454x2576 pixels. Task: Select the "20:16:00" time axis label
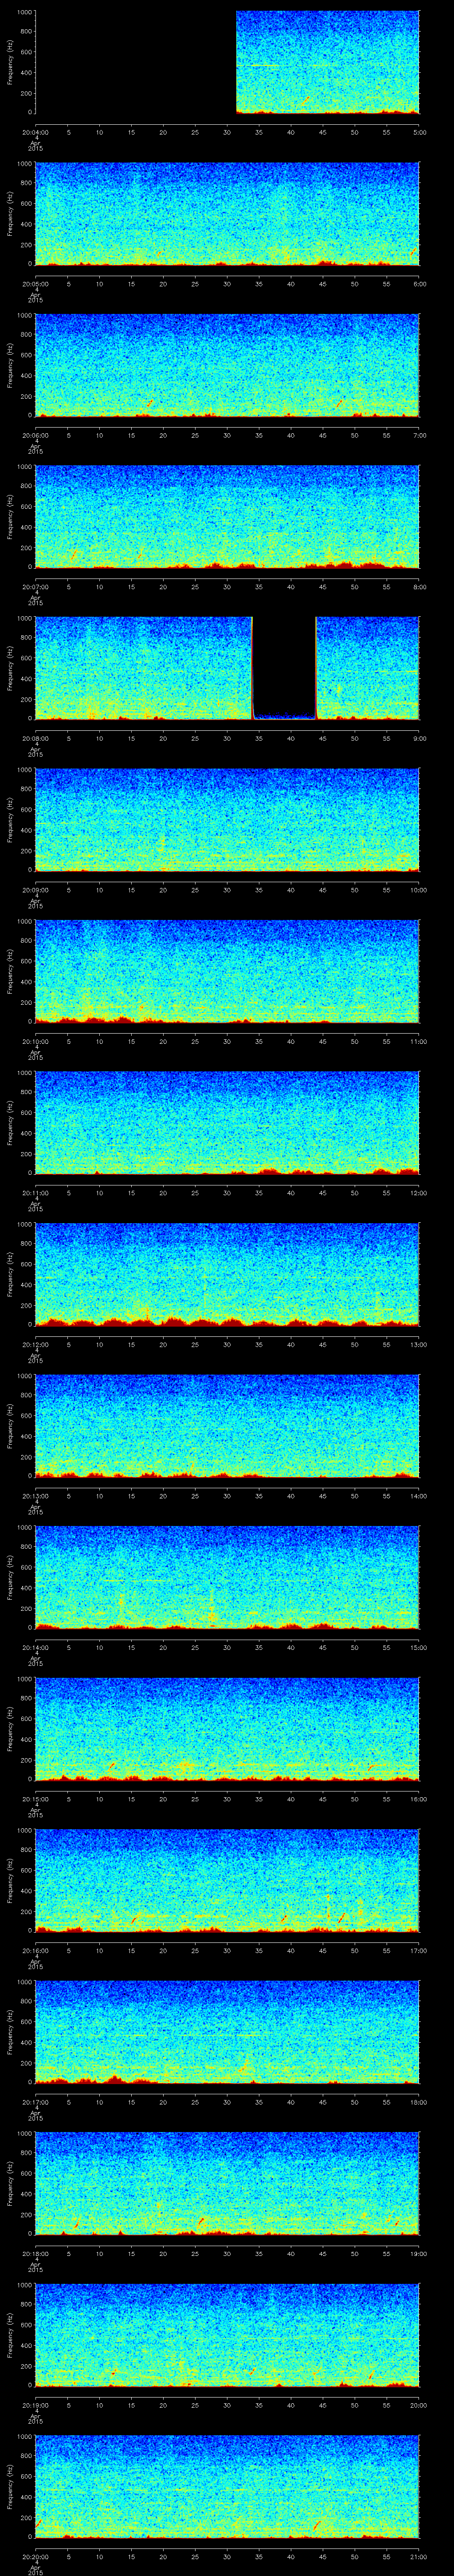click(x=35, y=1950)
